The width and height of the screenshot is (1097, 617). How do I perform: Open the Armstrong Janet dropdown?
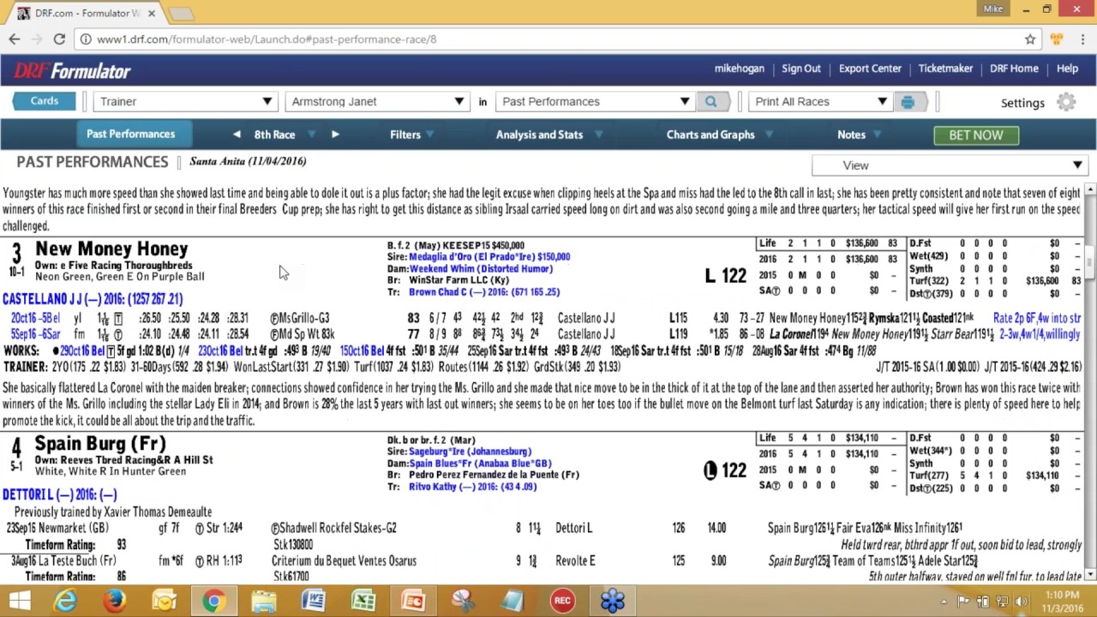point(375,101)
